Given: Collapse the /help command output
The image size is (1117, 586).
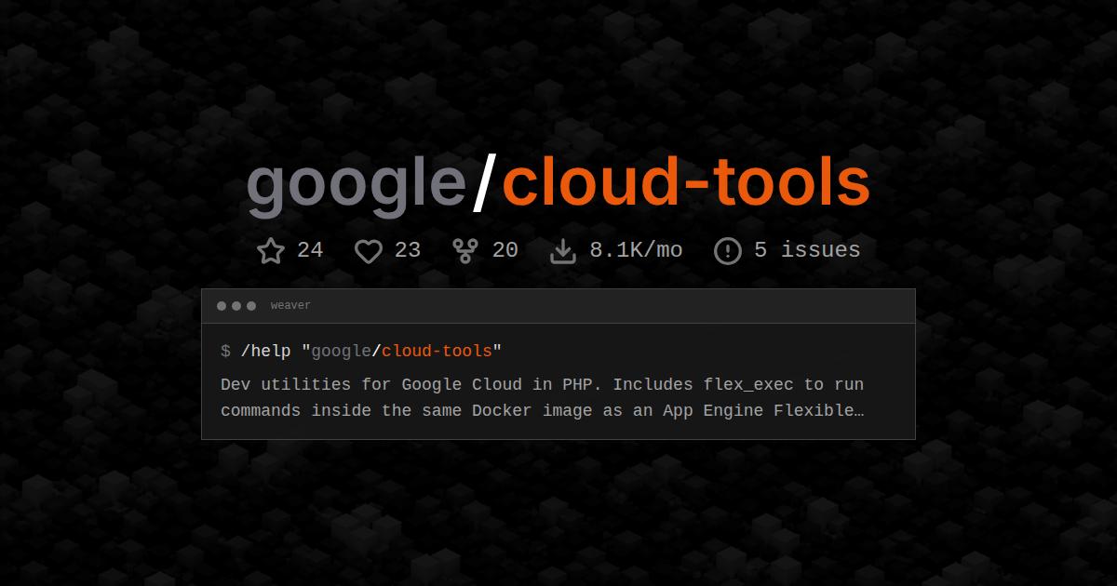Looking at the screenshot, I should pyautogui.click(x=543, y=397).
